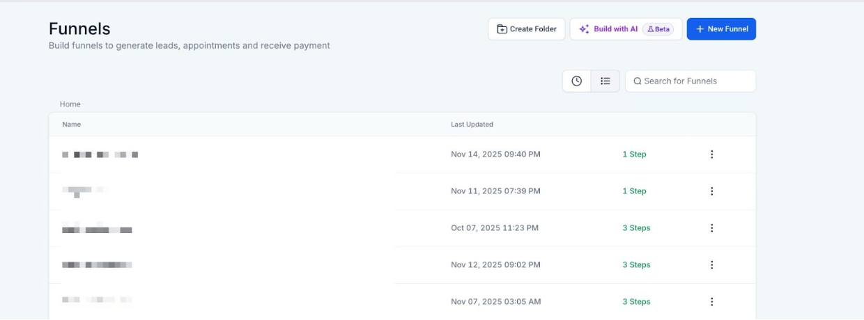This screenshot has width=864, height=320.
Task: Open "3 Steps" link for Oct 07 funnel
Action: pos(636,228)
